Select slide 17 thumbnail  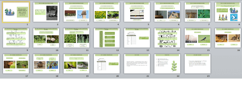(16, 64)
